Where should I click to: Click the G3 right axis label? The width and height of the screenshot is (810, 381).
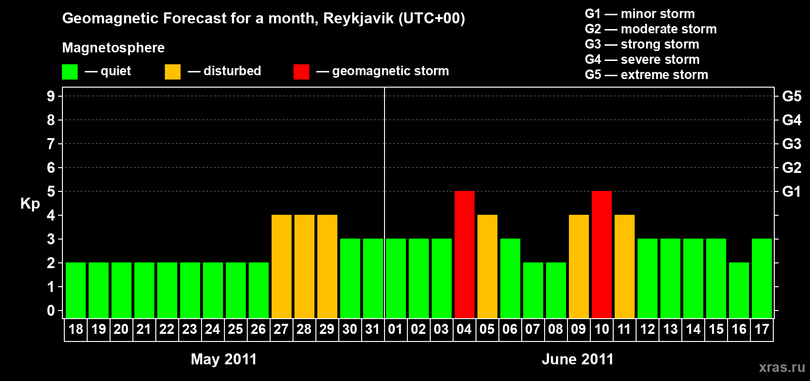pyautogui.click(x=792, y=144)
